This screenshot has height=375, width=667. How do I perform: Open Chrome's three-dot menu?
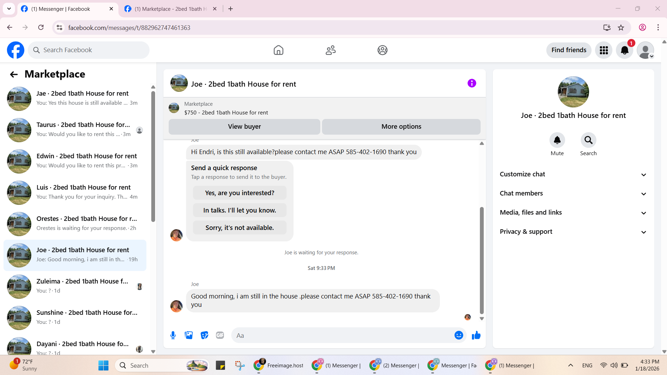pyautogui.click(x=658, y=27)
